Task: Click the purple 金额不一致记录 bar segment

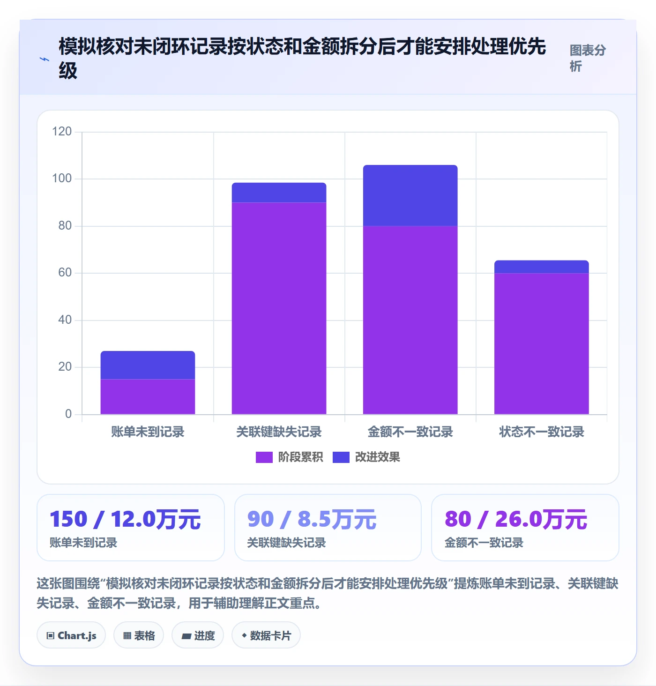Action: click(x=410, y=320)
